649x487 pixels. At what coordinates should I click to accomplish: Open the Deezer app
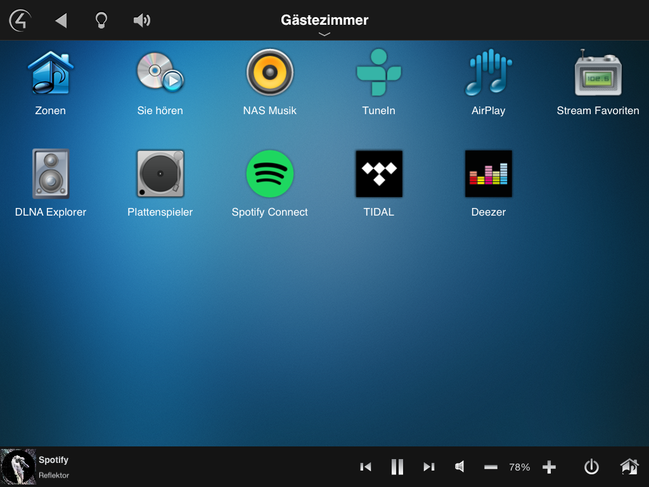pyautogui.click(x=489, y=174)
